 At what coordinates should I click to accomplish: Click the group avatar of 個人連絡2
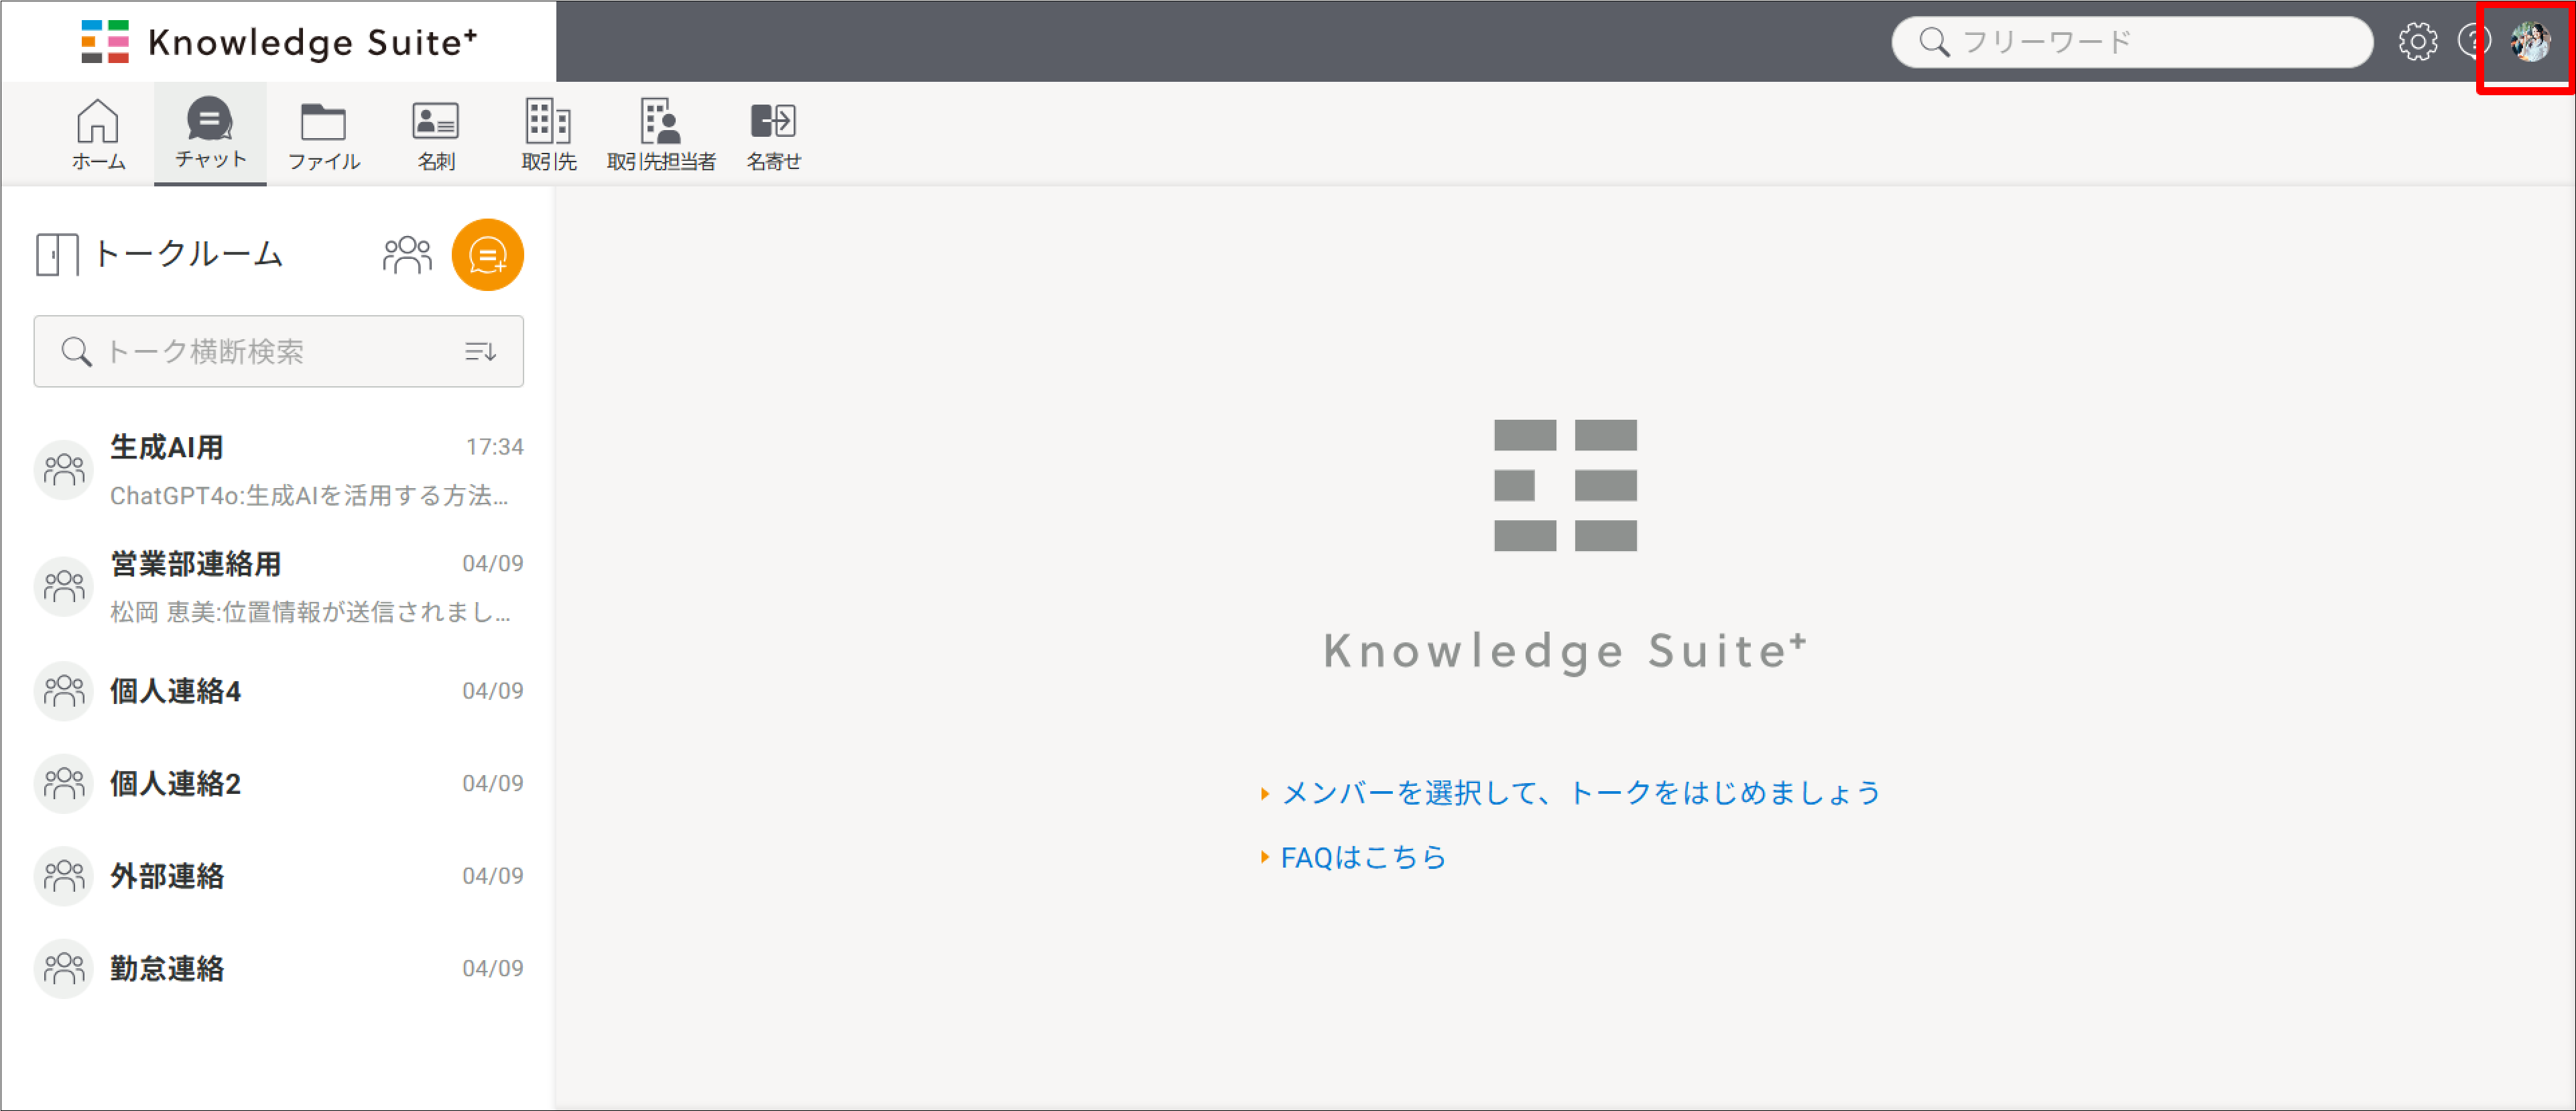tap(64, 783)
